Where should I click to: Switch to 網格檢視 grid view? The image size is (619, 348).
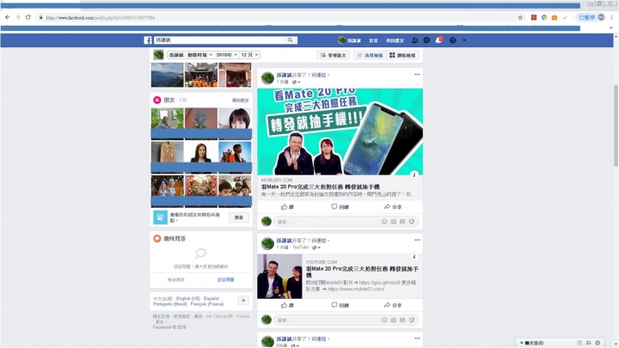click(x=402, y=55)
